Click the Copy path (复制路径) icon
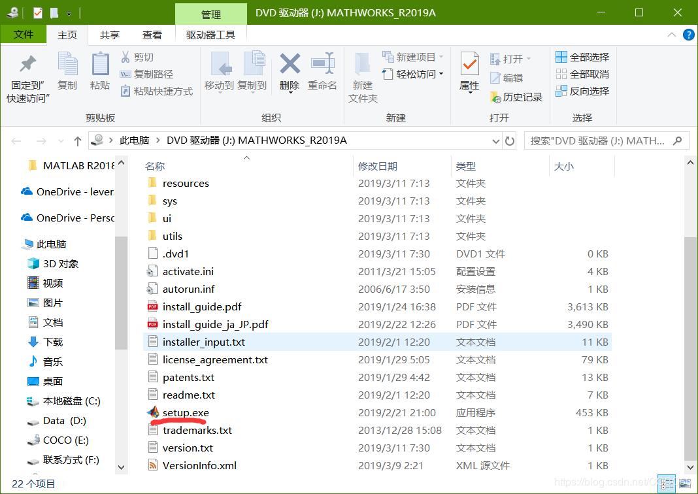The width and height of the screenshot is (698, 494). pos(125,74)
